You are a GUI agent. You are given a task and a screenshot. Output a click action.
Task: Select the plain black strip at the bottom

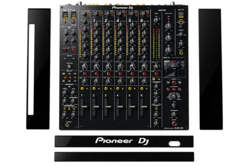point(124,157)
